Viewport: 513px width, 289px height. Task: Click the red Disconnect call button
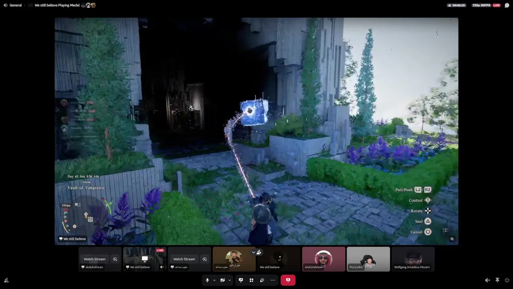tap(288, 280)
